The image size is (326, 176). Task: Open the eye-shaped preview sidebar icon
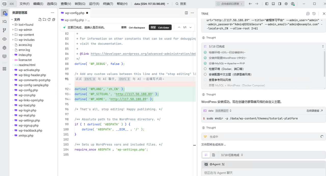pyautogui.click(x=5, y=39)
